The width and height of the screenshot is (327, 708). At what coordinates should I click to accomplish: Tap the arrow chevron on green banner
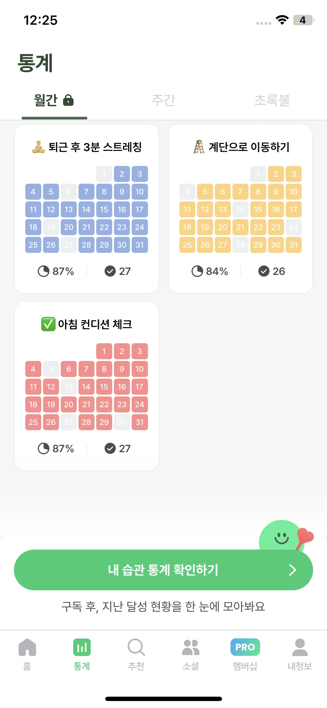(x=292, y=570)
